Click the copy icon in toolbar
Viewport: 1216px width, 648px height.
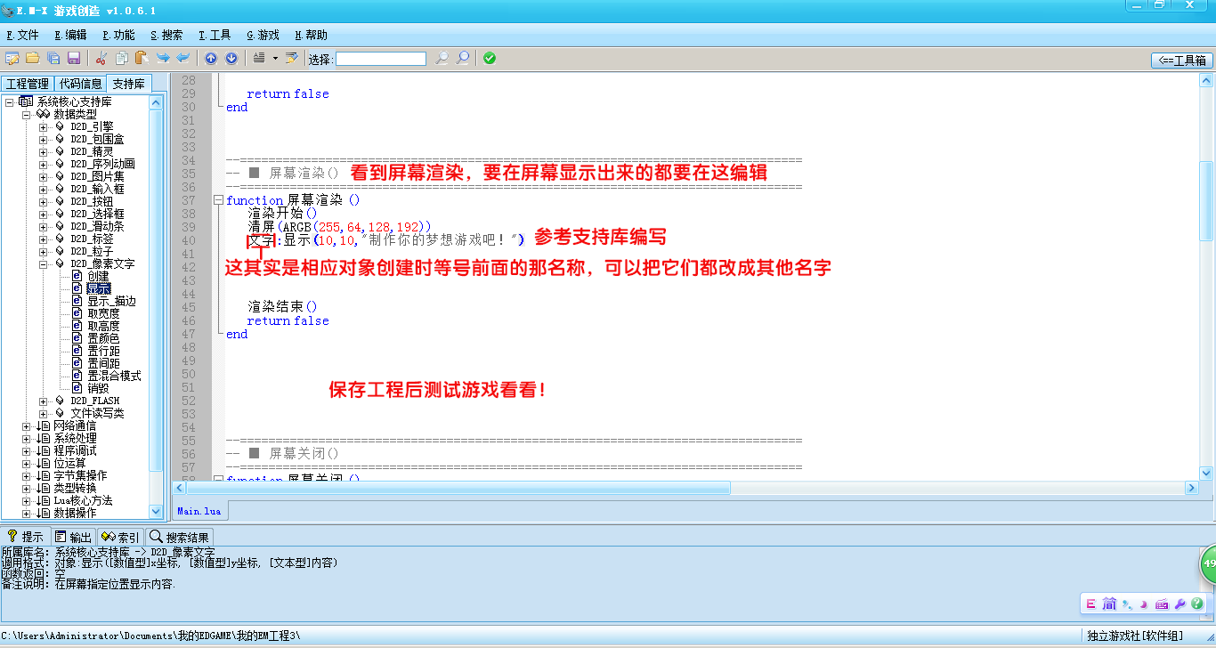pos(121,58)
